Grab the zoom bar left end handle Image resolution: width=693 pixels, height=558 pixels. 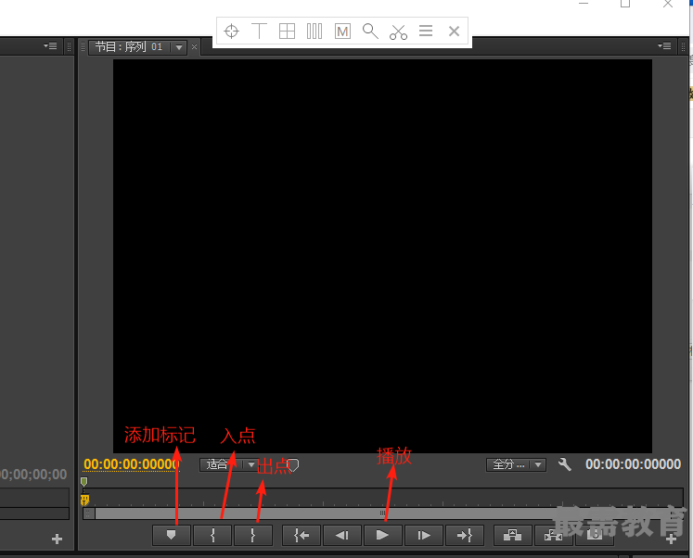pos(89,514)
